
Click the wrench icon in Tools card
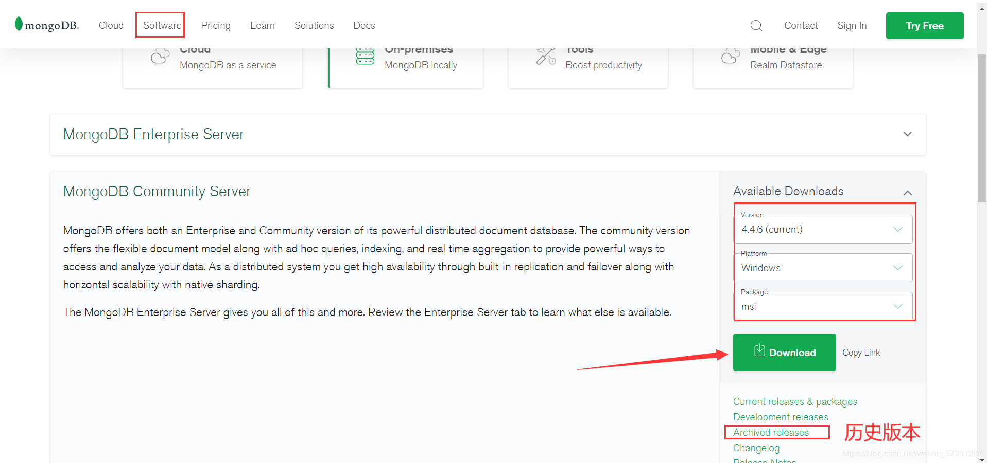point(546,56)
